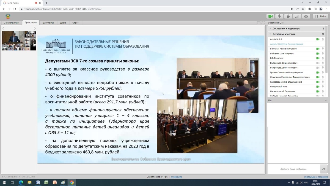This screenshot has height=186, width=330.
Task: Open volume control in system tray
Action: pyautogui.click(x=301, y=182)
